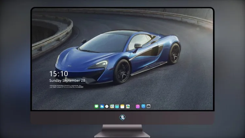Click the Sunday September 28 date text
Viewport: 245px width, 138px height.
click(67, 80)
